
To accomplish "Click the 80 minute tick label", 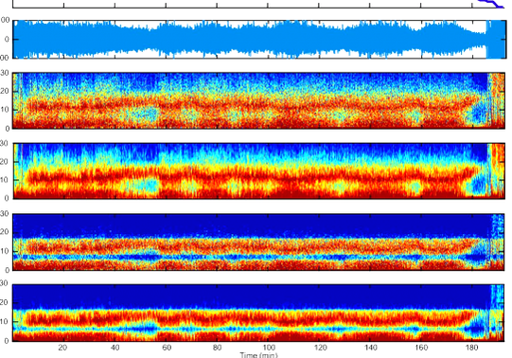I will [217, 348].
